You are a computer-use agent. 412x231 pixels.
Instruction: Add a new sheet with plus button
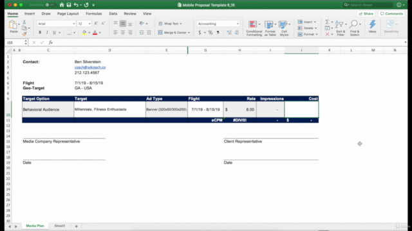point(76,226)
